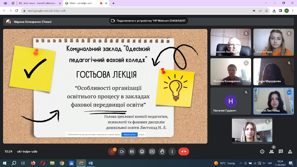Toggle Chrome side panel icon
297x167 pixels.
280,11
